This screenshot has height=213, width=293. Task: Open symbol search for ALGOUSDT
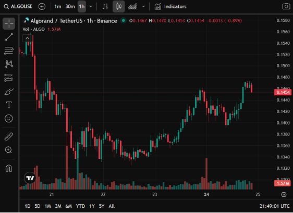pos(18,7)
